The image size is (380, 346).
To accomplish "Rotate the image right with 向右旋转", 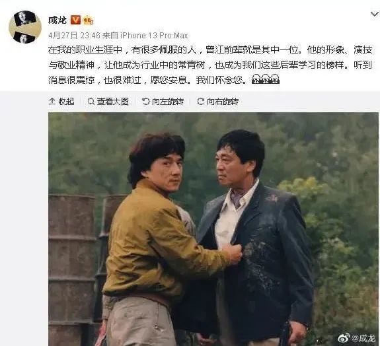I will pyautogui.click(x=218, y=102).
